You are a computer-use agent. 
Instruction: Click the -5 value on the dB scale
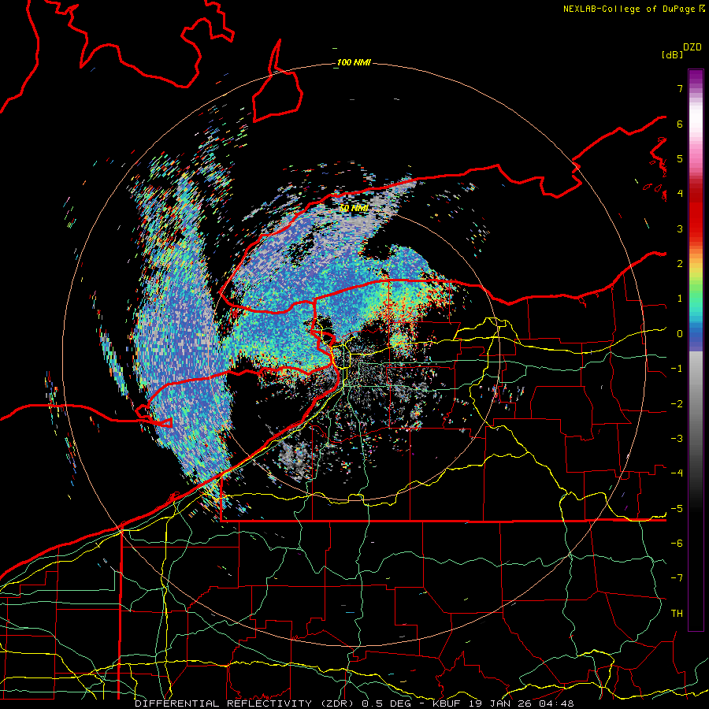[677, 509]
